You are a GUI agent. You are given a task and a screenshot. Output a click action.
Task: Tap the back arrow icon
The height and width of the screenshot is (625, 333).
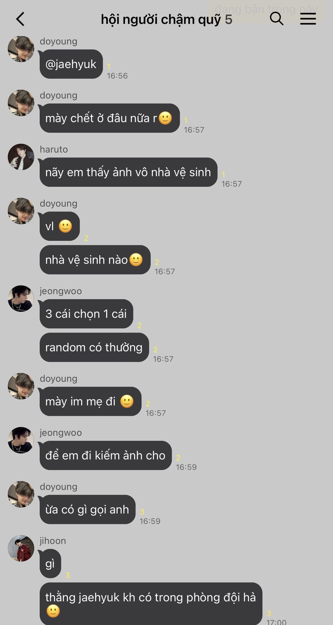point(20,19)
